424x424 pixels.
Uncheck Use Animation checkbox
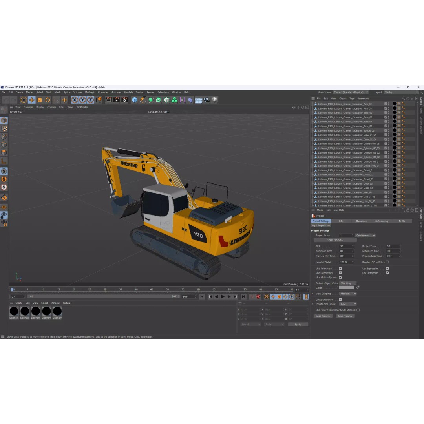340,269
